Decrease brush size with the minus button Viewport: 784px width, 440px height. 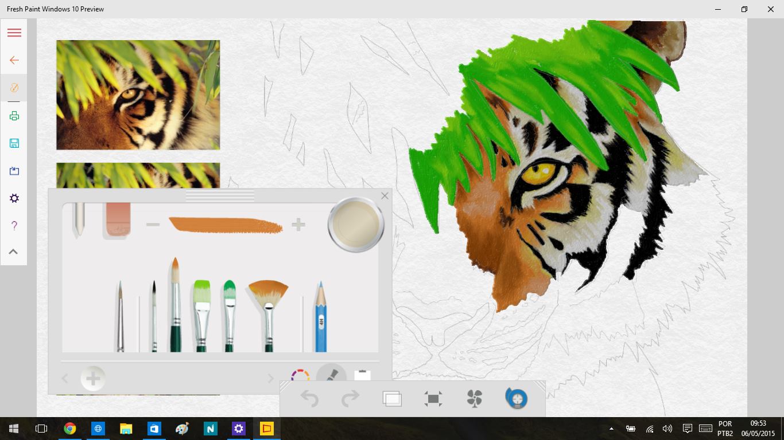[153, 225]
